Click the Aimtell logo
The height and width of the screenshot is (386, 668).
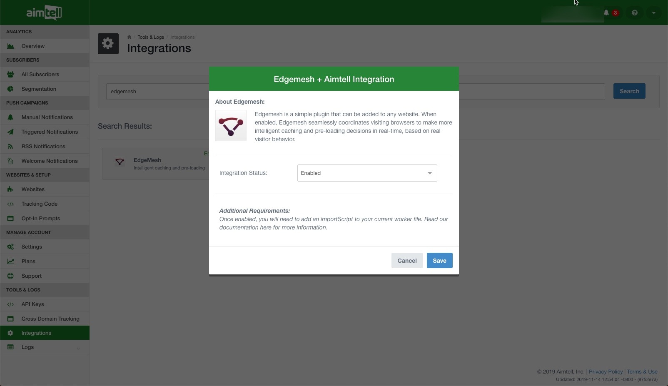pyautogui.click(x=44, y=12)
